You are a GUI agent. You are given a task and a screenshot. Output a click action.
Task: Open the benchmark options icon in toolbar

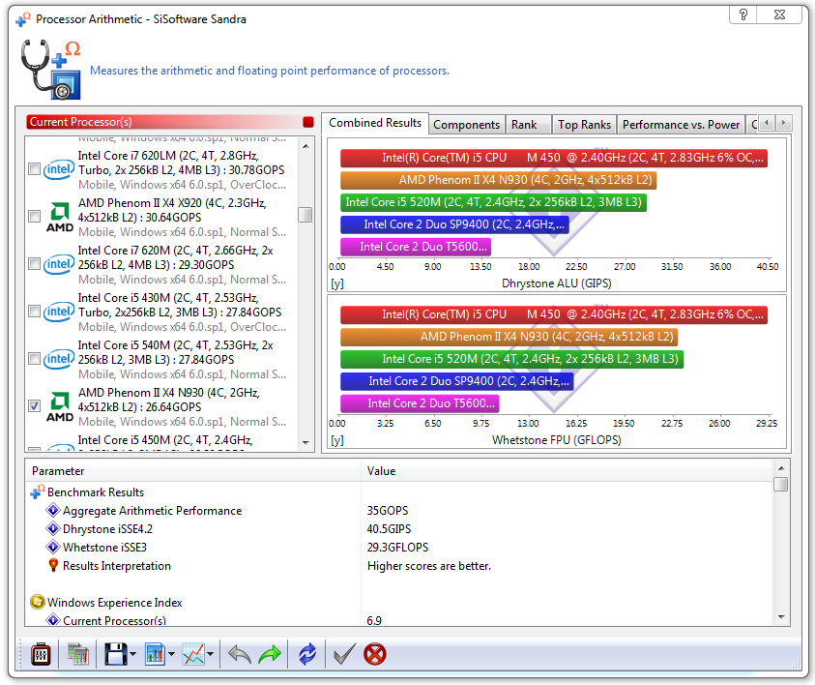[x=41, y=654]
